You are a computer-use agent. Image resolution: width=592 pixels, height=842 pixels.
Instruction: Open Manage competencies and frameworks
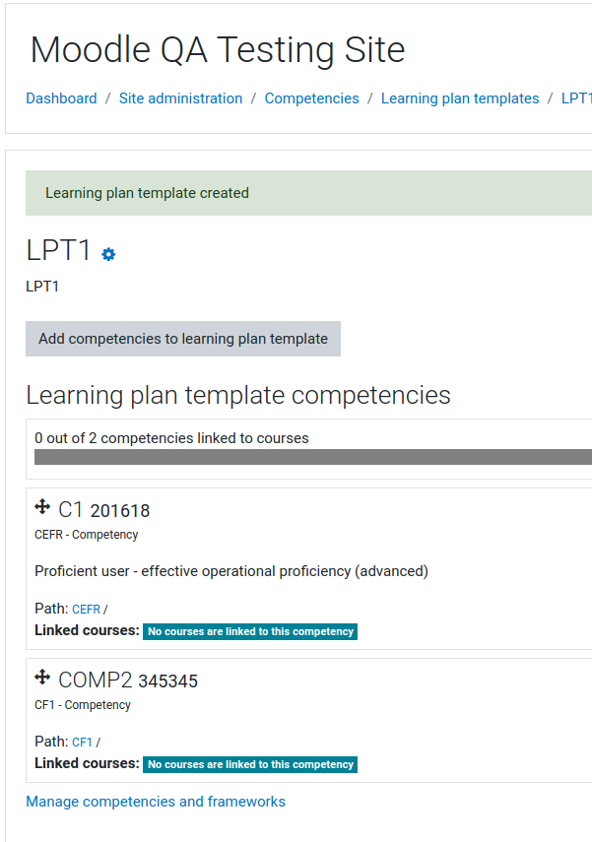pyautogui.click(x=156, y=802)
